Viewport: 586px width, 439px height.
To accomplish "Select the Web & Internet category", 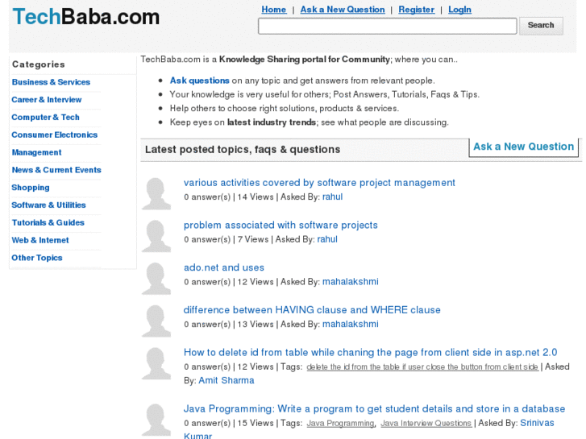I will coord(40,240).
